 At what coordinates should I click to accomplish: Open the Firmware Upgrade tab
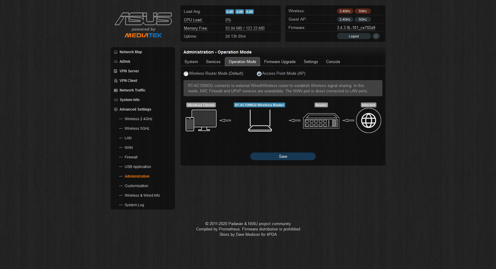[280, 62]
